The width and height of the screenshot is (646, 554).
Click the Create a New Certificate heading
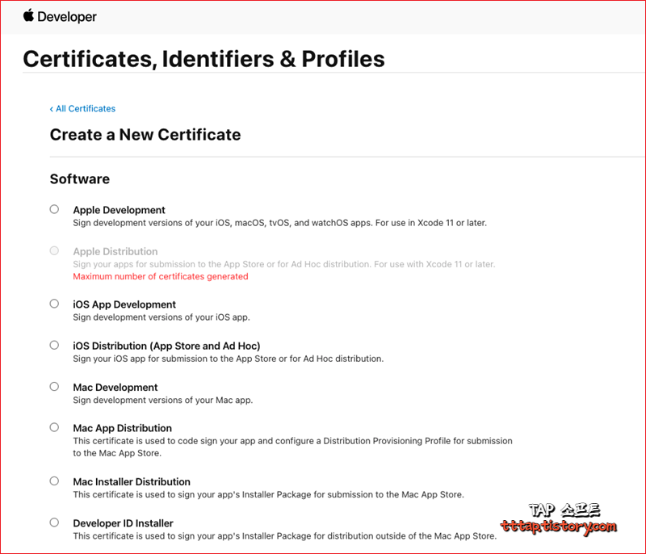tap(145, 135)
